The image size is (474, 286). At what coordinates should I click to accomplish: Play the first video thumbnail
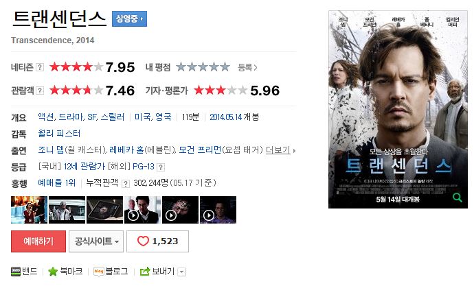click(x=143, y=210)
